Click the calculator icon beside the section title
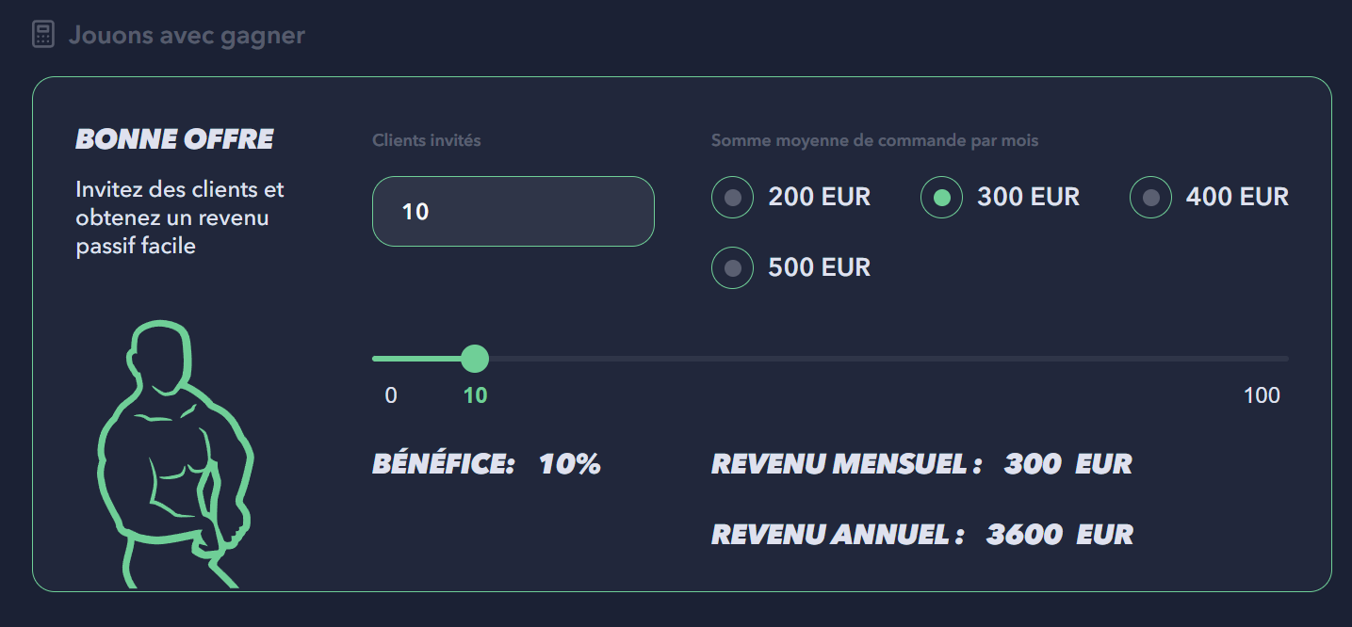Screen dimensions: 1352x627 click(43, 36)
